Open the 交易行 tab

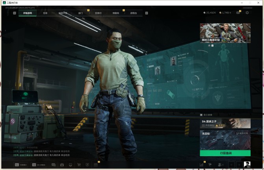tap(98, 13)
